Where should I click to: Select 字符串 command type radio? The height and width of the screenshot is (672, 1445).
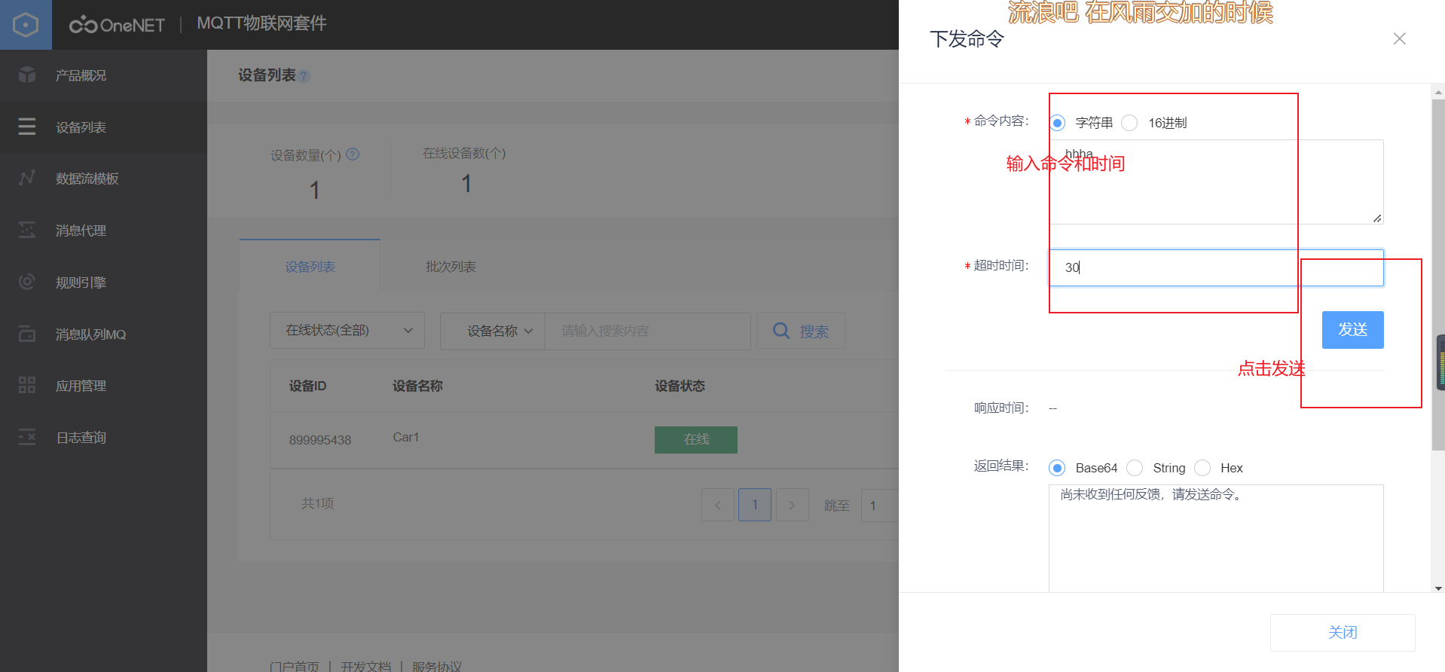(x=1058, y=123)
